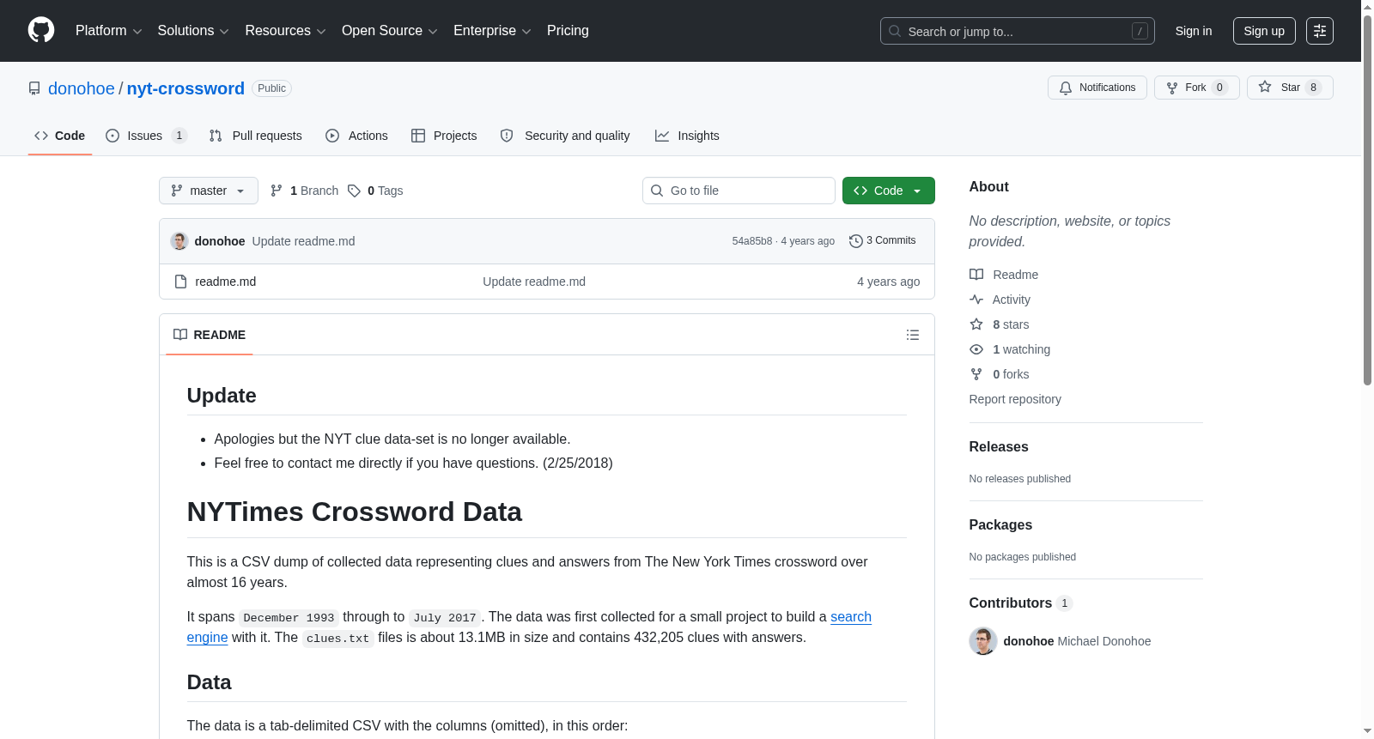Expand the Platform menu
This screenshot has width=1374, height=739.
pos(108,31)
